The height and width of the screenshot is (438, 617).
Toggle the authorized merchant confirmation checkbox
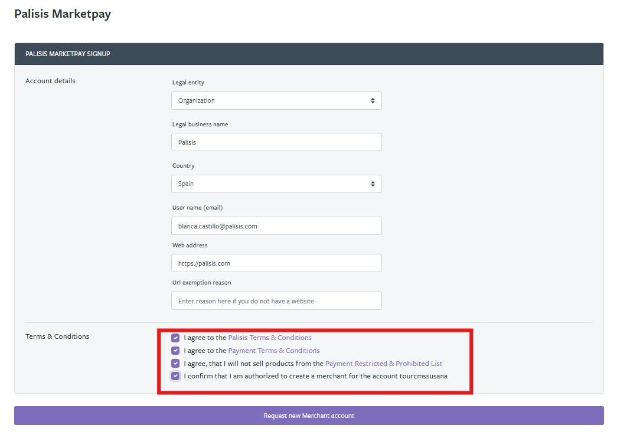click(x=175, y=376)
